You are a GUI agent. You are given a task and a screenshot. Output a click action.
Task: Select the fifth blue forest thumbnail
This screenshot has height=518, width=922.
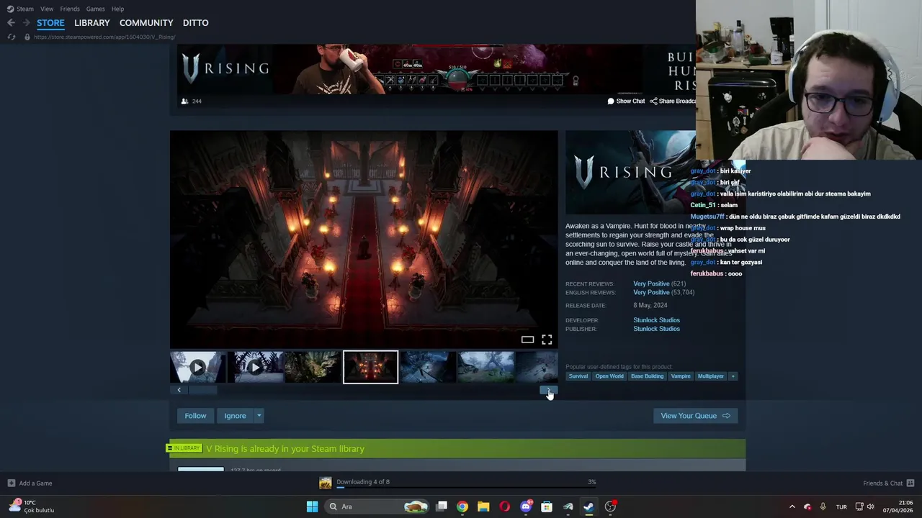point(428,367)
